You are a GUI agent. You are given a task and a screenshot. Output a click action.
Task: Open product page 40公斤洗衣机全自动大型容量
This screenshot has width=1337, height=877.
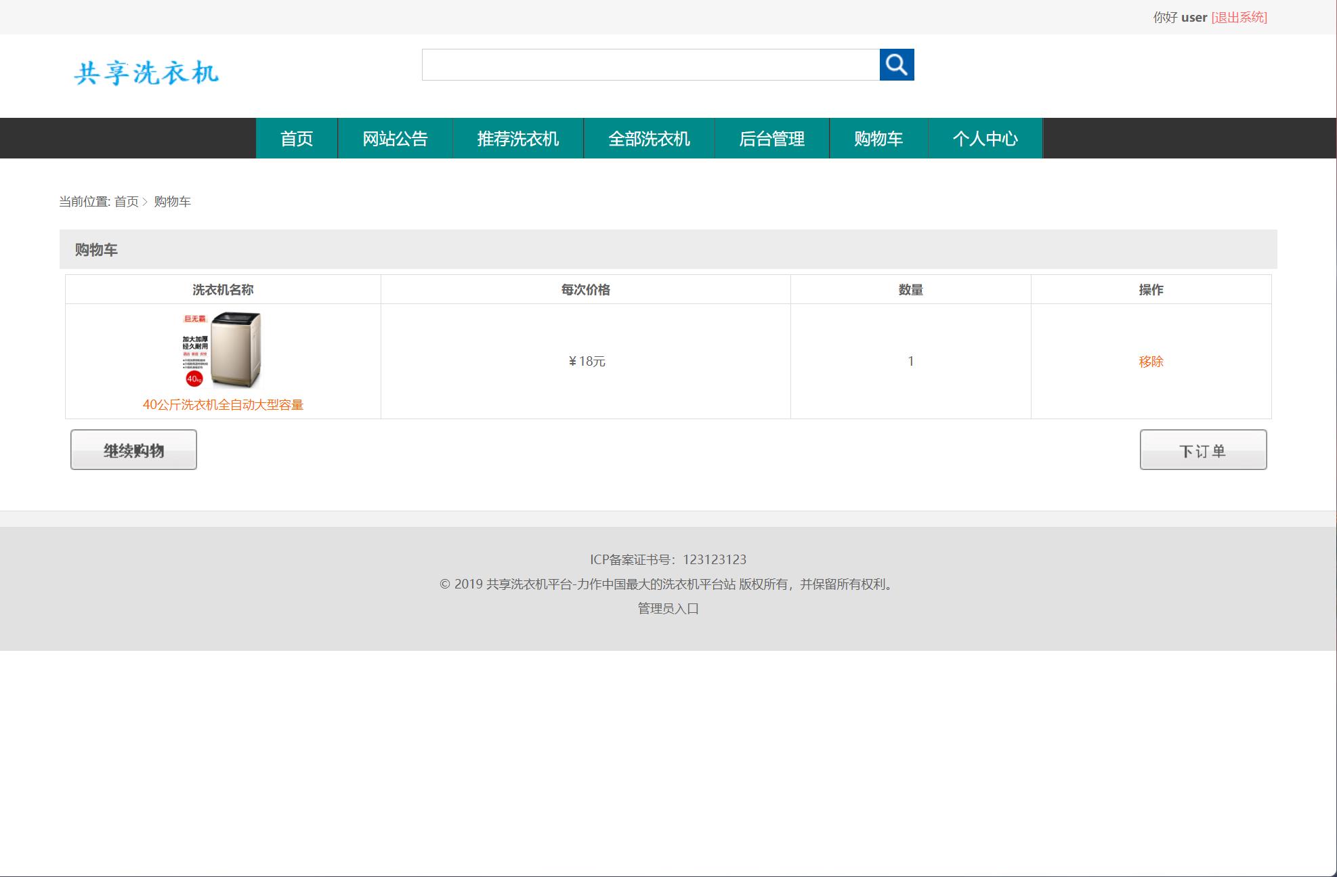pos(223,404)
